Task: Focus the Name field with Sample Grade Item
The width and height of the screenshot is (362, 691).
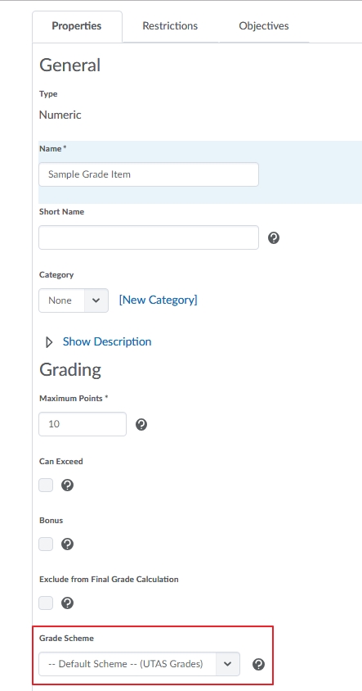Action: (x=149, y=174)
